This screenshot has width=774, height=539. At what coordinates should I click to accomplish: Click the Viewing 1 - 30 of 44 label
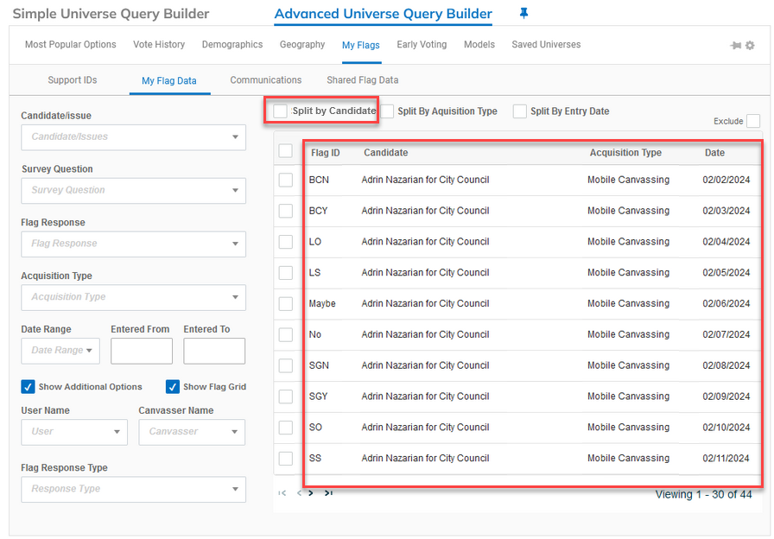click(x=703, y=494)
